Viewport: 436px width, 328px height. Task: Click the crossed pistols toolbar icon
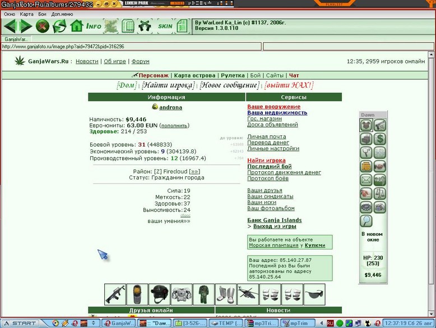(145, 26)
